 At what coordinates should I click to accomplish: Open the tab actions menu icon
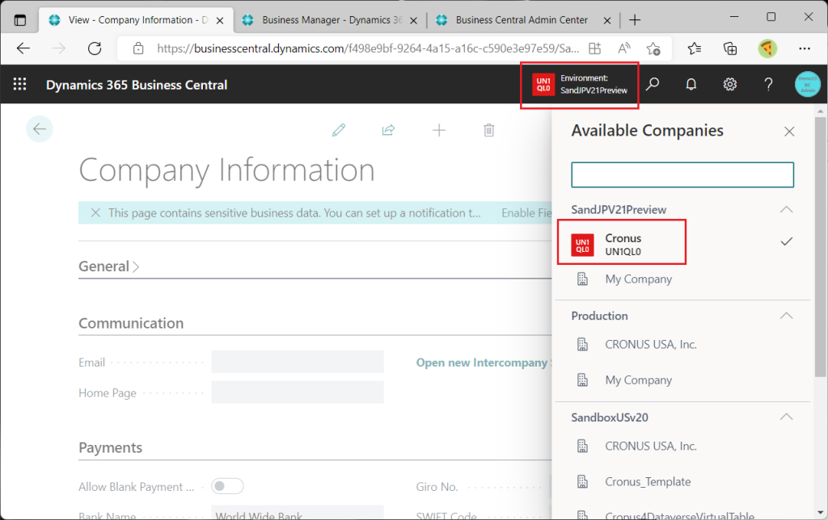pyautogui.click(x=20, y=20)
